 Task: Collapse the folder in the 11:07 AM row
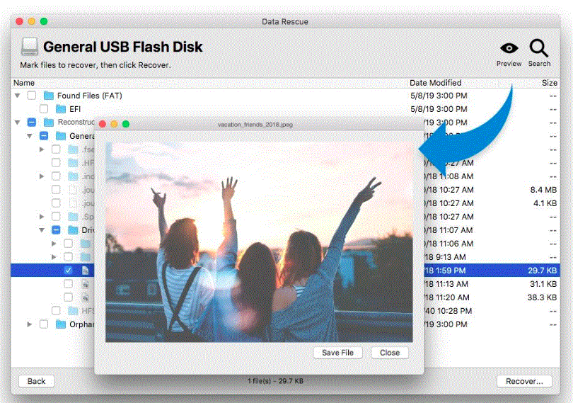[42, 230]
